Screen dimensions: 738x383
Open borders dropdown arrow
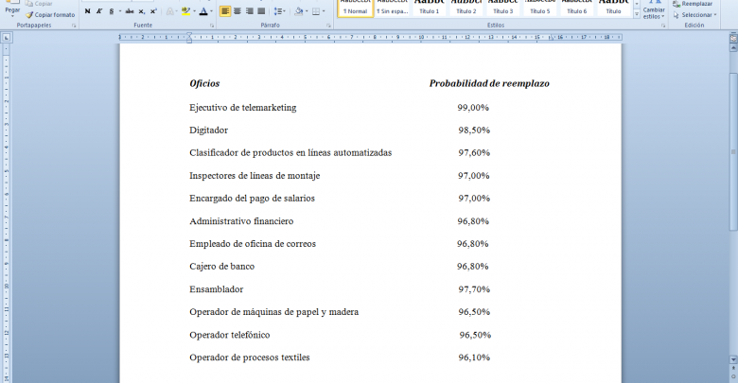click(x=324, y=11)
